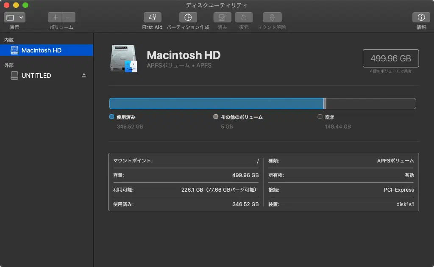Open the パーティション作成 partition tool
Screen dimensions: 434x267
click(x=188, y=17)
